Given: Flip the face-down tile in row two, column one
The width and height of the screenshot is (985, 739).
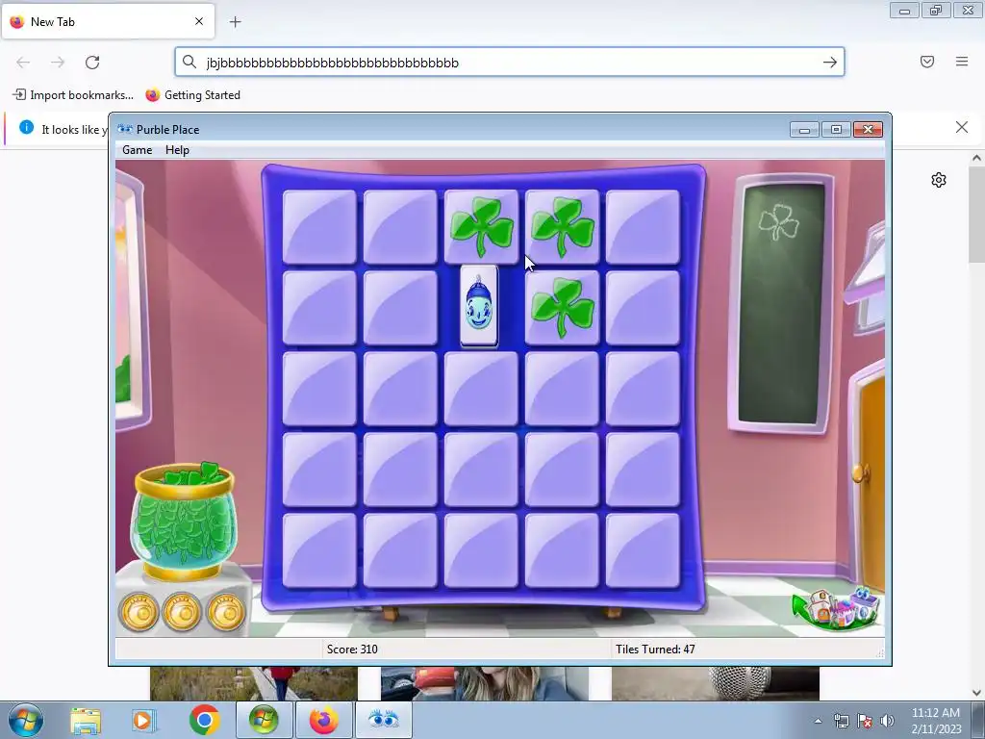Looking at the screenshot, I should [319, 308].
